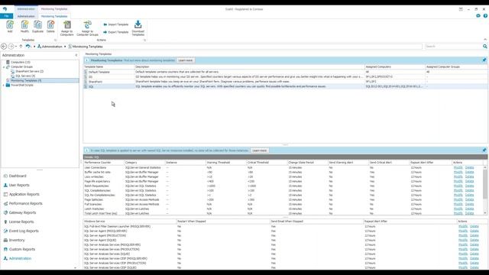
Task: Click Delete for SQL Full-text Filter Daemon Launcher service
Action: click(474, 226)
